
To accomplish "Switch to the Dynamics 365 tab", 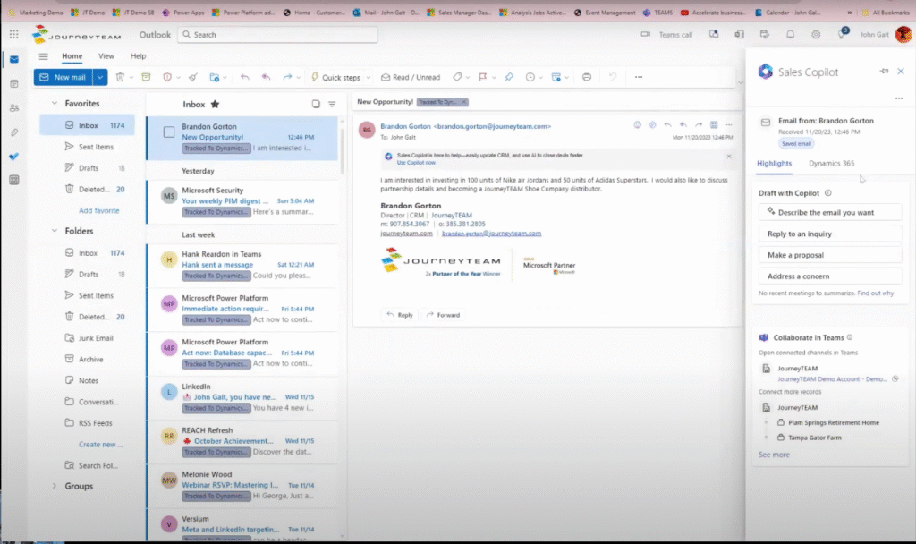I will click(831, 164).
